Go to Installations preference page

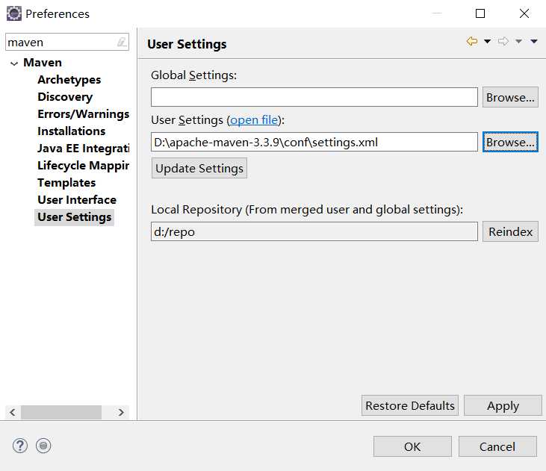point(72,131)
